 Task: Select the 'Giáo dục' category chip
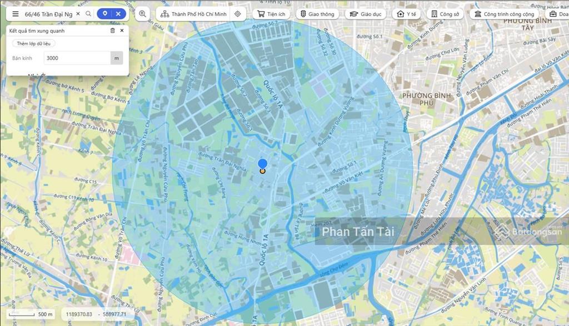[x=366, y=14]
